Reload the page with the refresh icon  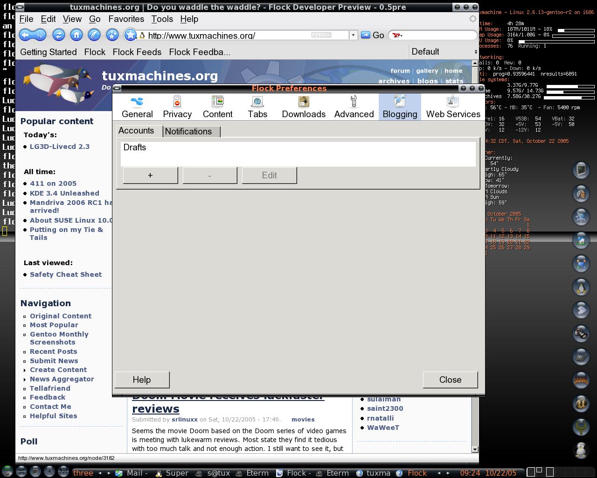pos(59,35)
